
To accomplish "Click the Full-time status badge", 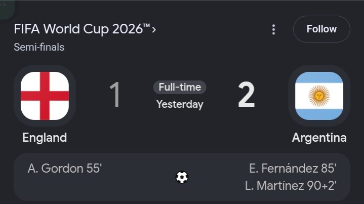I will (180, 87).
